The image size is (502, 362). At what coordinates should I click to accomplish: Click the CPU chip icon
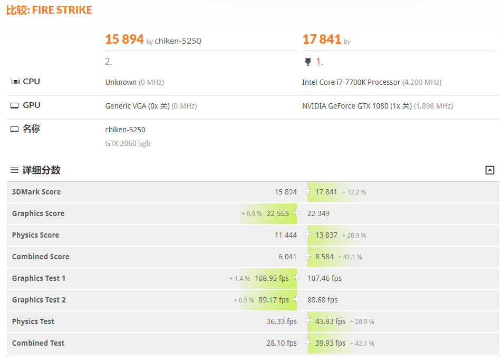[x=15, y=82]
